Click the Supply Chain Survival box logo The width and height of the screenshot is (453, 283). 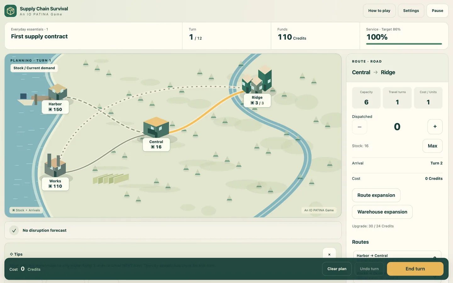coord(10,11)
